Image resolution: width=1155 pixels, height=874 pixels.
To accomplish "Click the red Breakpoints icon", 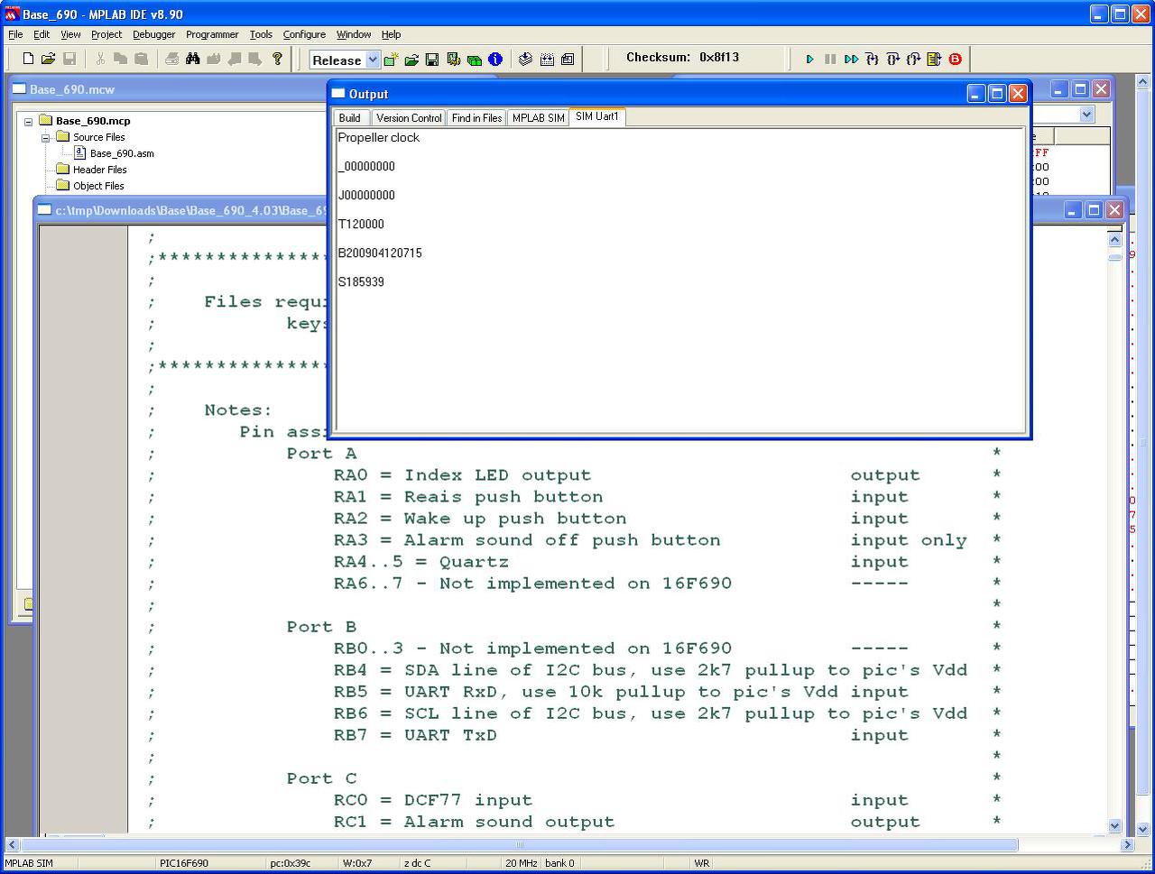I will coord(955,59).
